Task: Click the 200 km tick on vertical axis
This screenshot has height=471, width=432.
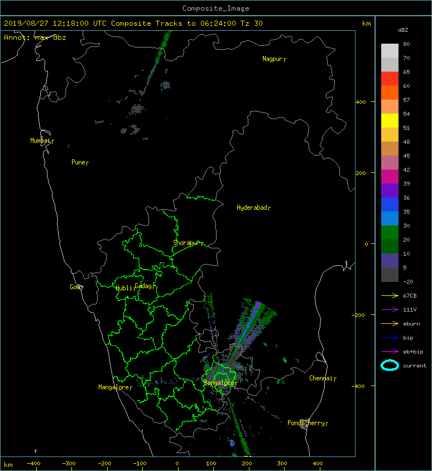Action: [361, 173]
